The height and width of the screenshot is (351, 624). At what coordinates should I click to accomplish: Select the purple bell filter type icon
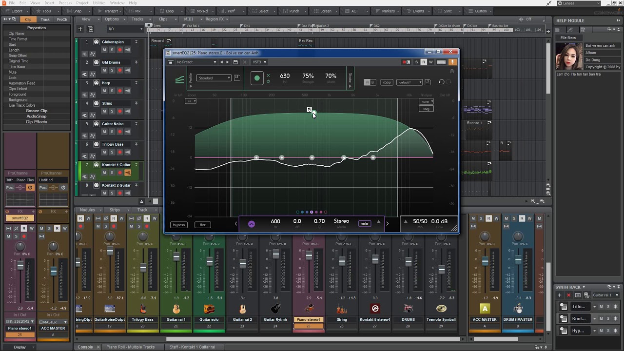click(x=252, y=224)
